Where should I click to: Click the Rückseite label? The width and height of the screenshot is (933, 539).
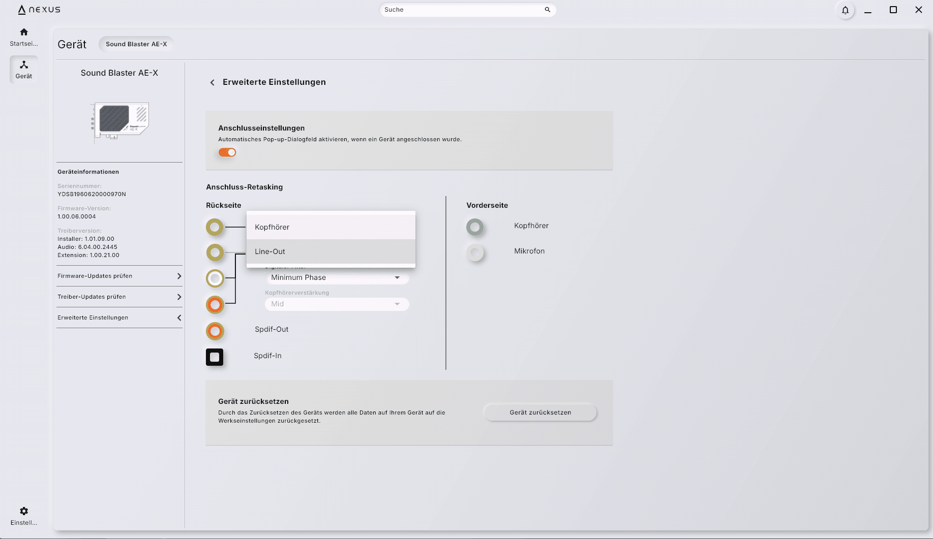223,205
